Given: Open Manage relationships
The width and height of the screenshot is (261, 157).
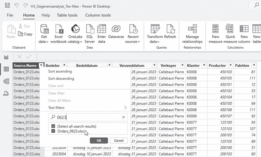Looking at the screenshot, I should (x=192, y=34).
